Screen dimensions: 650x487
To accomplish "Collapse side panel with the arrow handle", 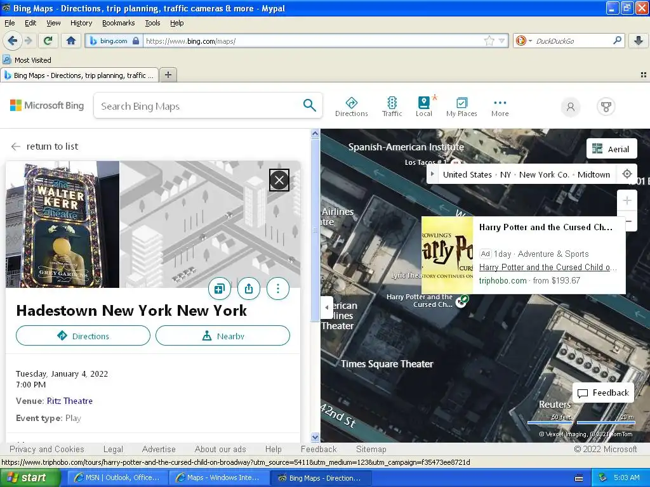I will click(327, 308).
